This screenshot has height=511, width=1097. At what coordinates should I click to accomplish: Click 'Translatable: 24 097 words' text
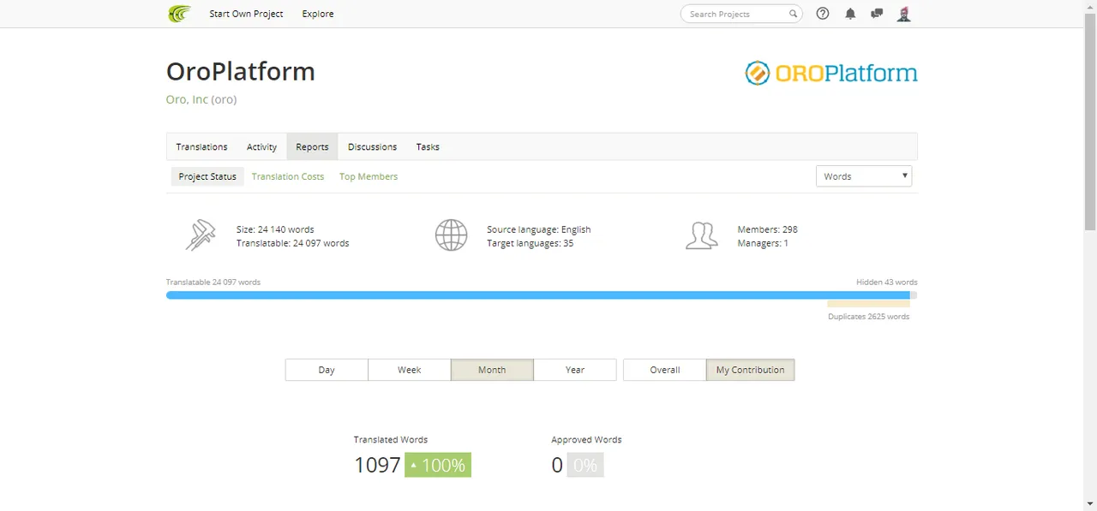(x=293, y=243)
